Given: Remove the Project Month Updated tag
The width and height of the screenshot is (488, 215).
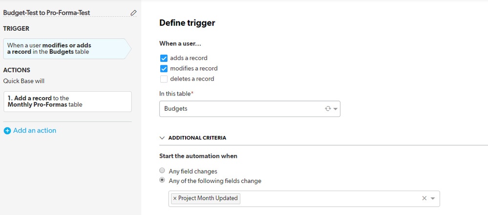Looking at the screenshot, I should tap(174, 198).
